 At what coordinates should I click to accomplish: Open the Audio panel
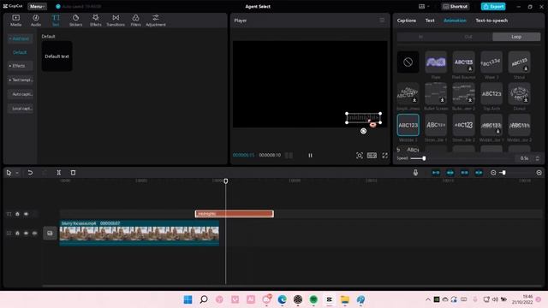(x=36, y=21)
